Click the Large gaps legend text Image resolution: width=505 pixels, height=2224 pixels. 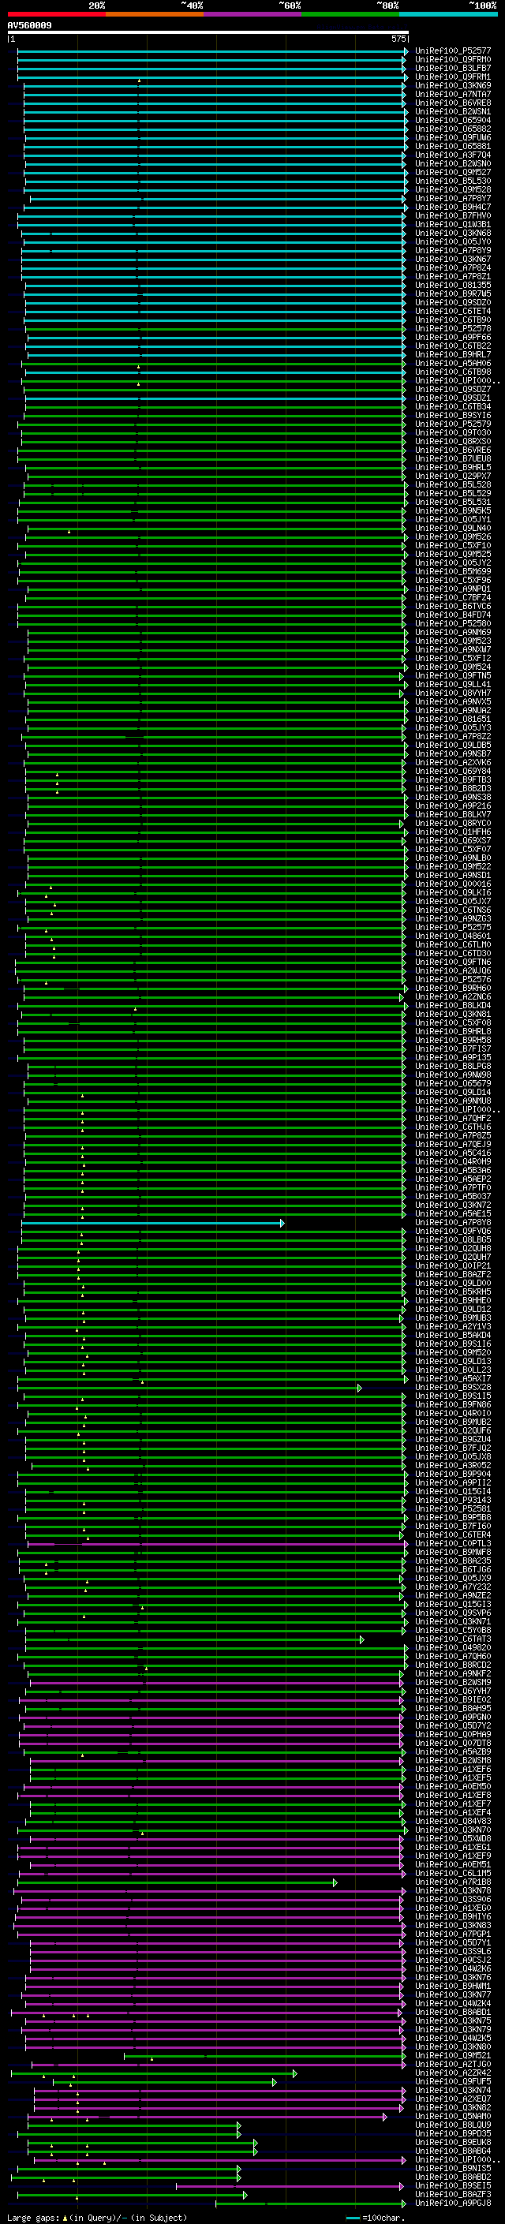coord(97,2217)
